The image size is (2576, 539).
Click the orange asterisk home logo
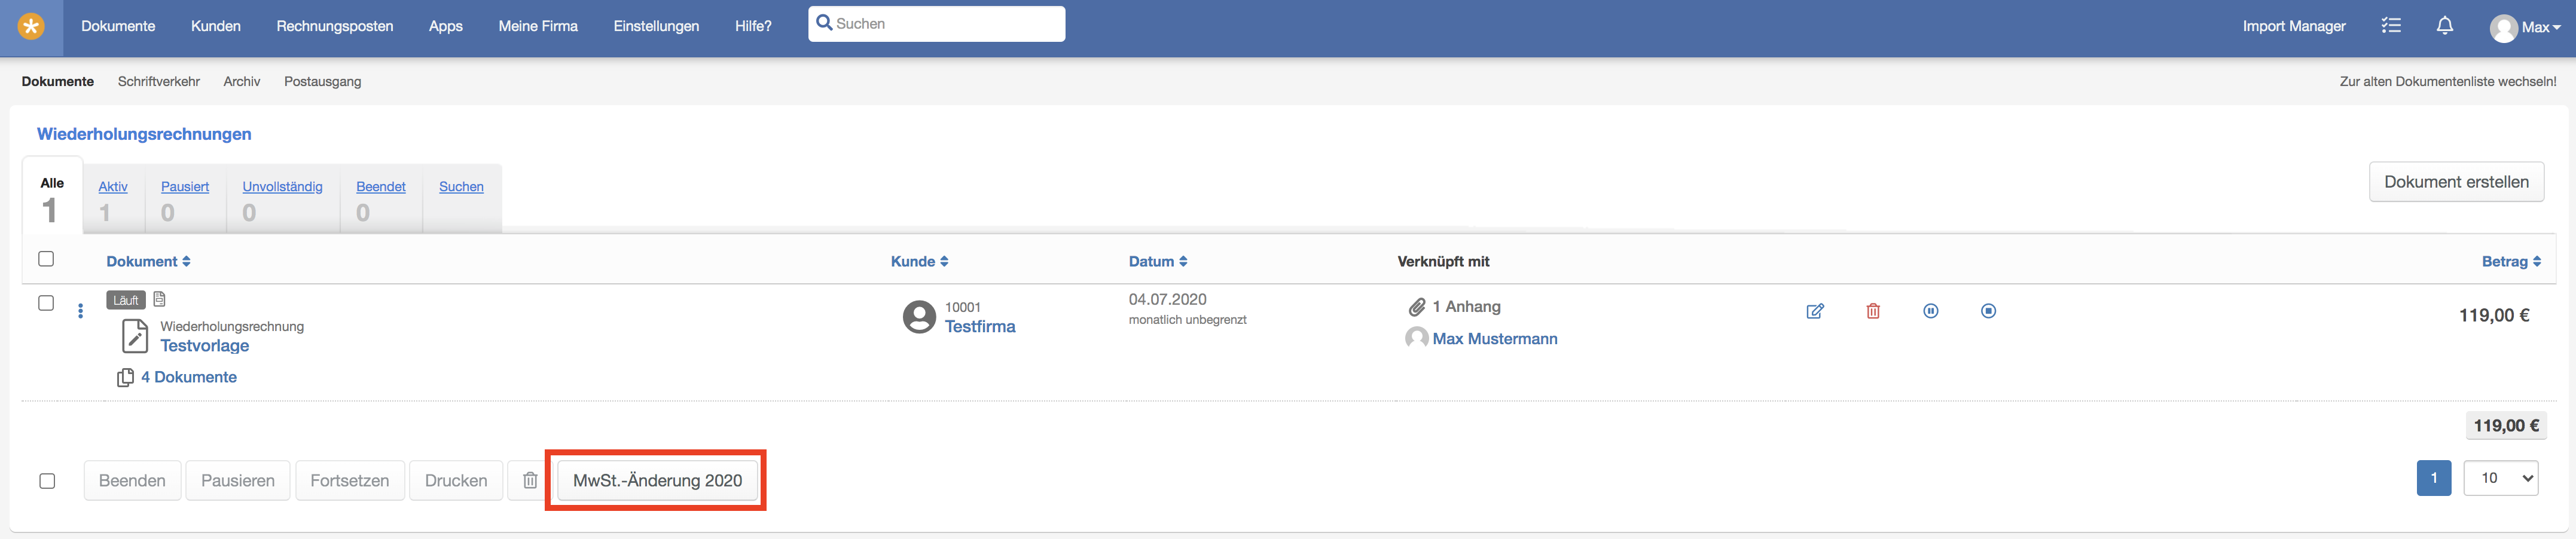click(x=31, y=27)
